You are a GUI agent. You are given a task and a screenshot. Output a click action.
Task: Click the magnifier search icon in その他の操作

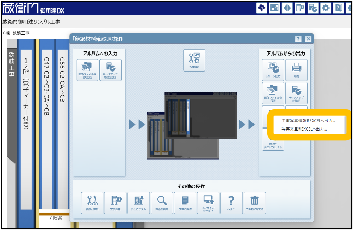coord(162,202)
